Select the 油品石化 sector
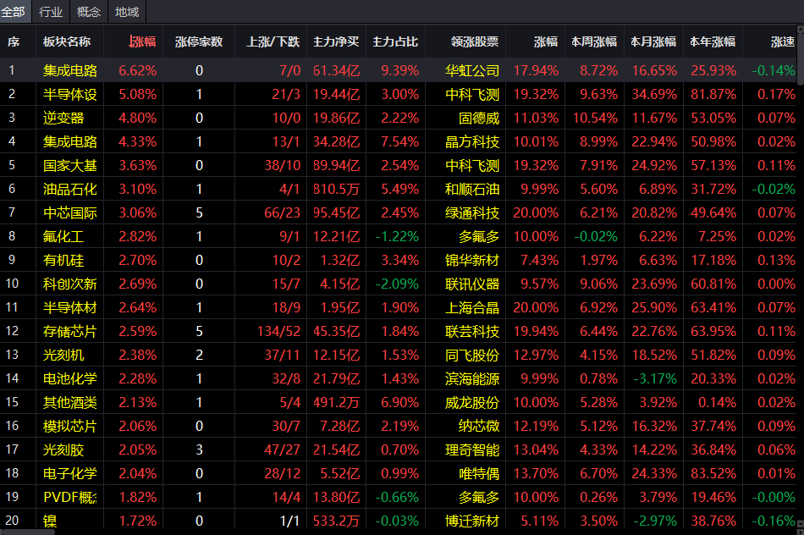The width and height of the screenshot is (804, 535). tap(70, 190)
